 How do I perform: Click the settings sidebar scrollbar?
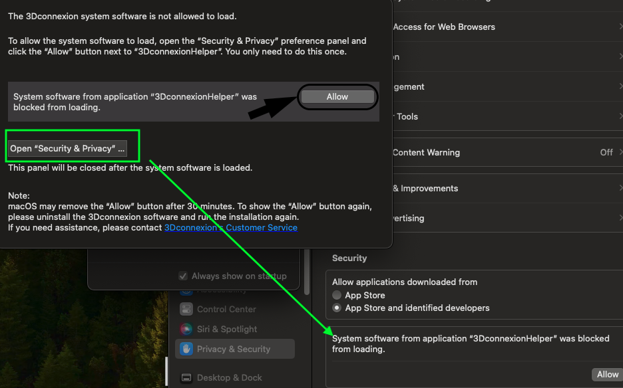click(x=307, y=272)
